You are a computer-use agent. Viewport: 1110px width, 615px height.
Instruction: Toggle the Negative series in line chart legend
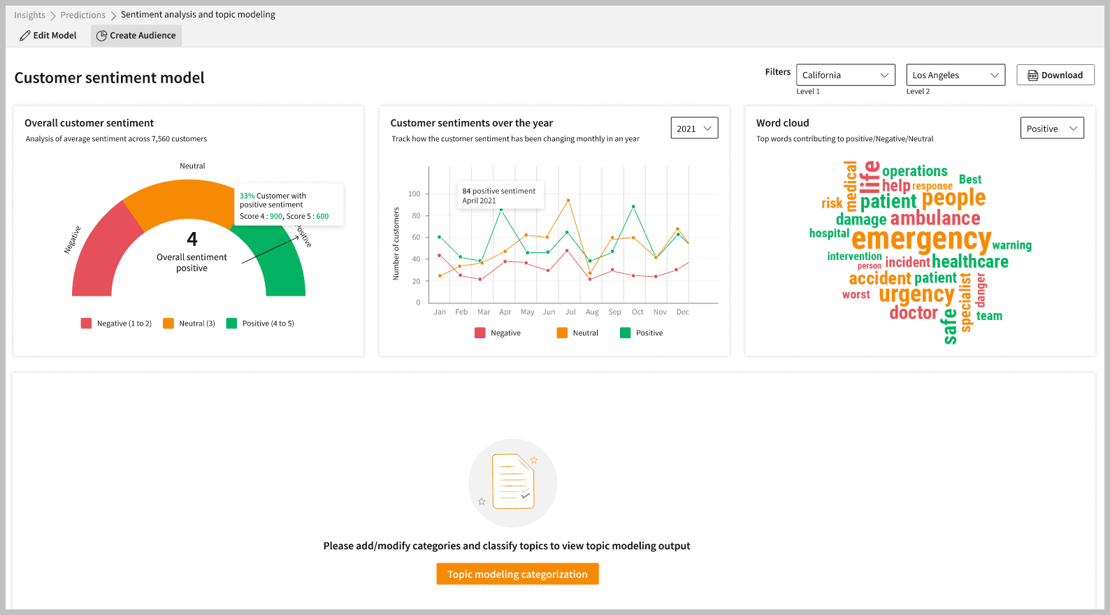[x=498, y=333]
